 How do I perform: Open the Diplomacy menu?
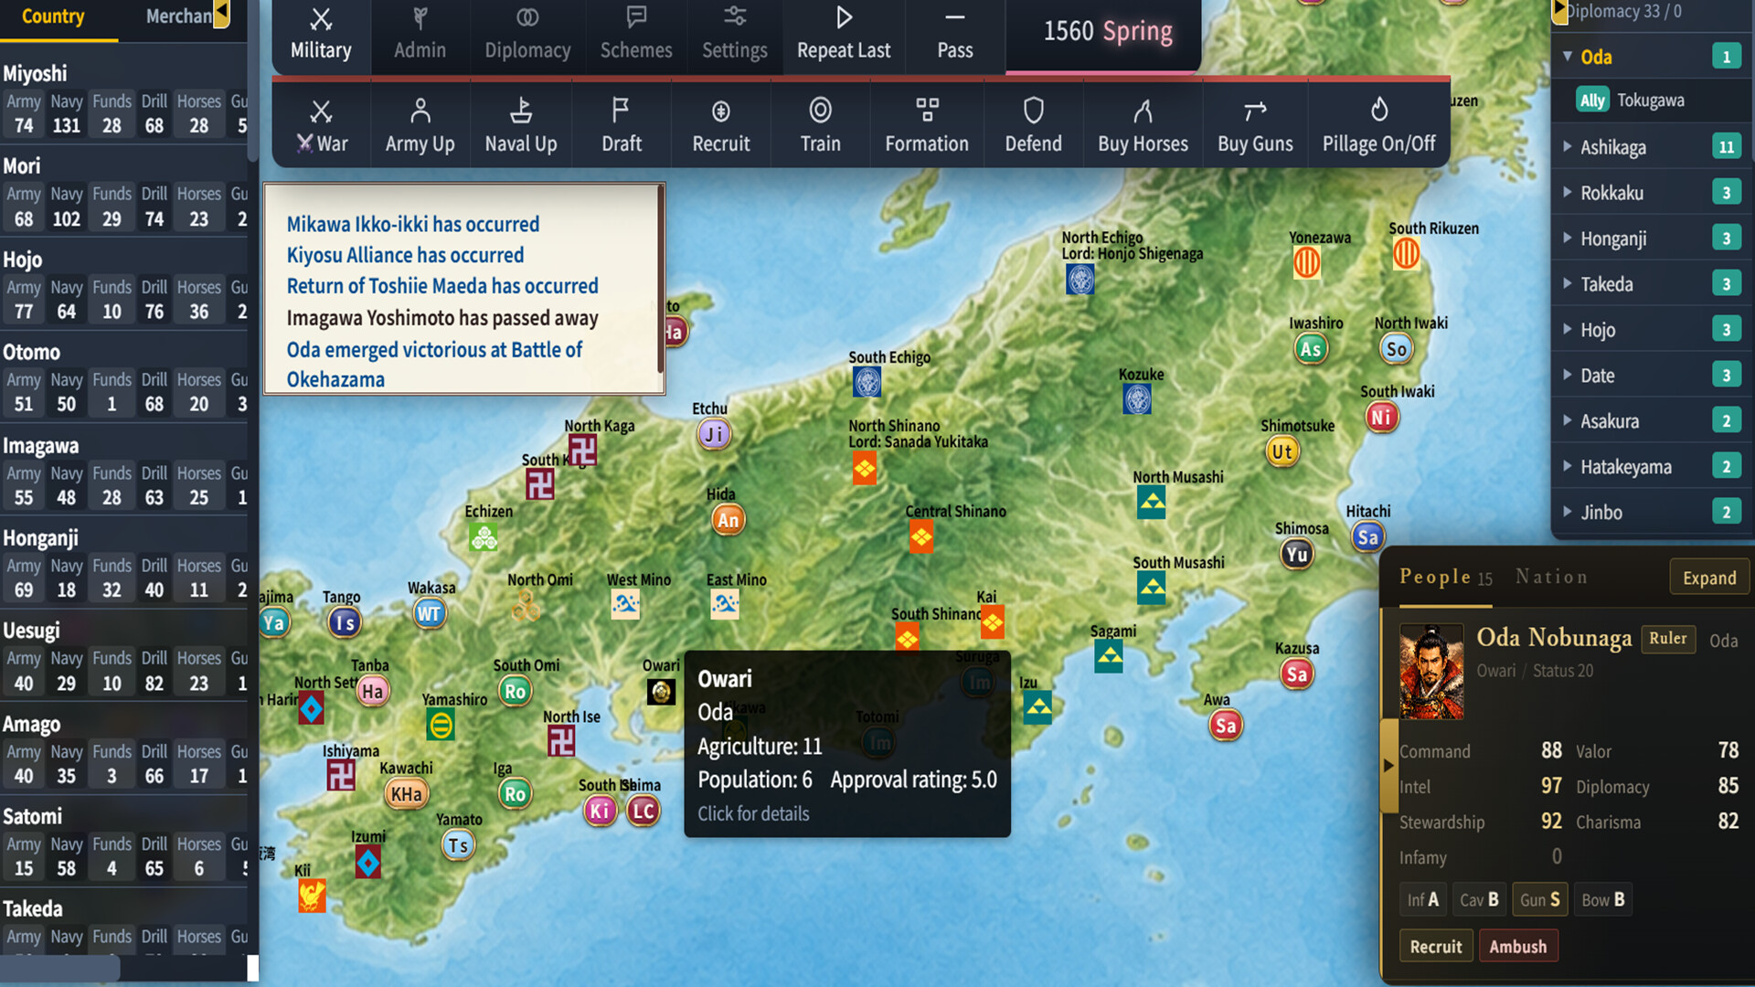(527, 35)
